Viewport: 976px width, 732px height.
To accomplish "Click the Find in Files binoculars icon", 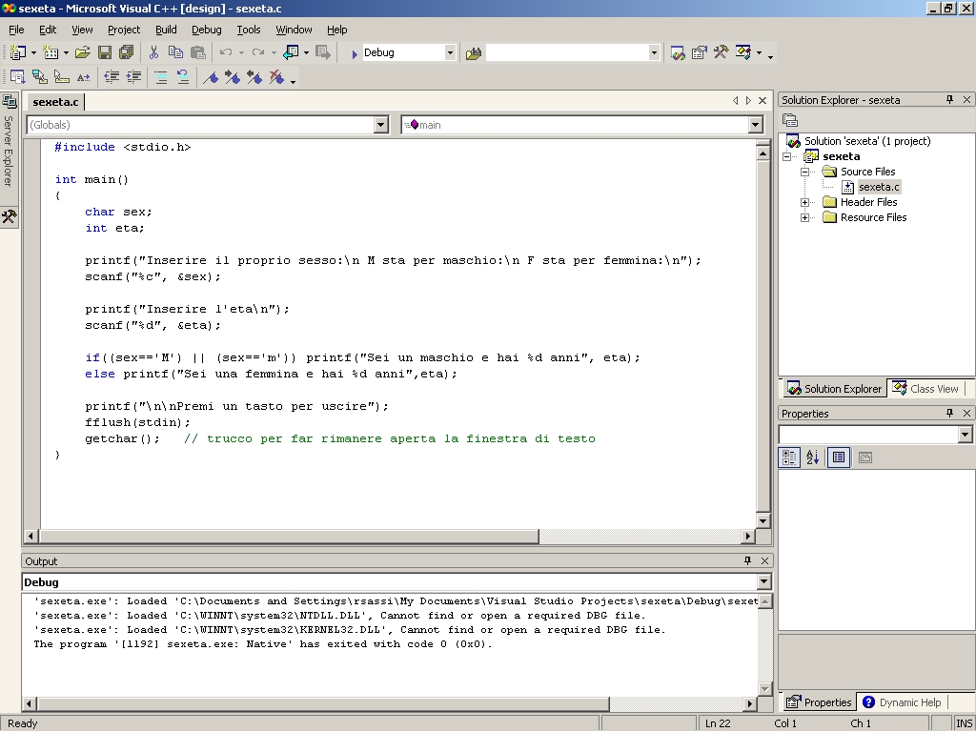I will point(474,53).
